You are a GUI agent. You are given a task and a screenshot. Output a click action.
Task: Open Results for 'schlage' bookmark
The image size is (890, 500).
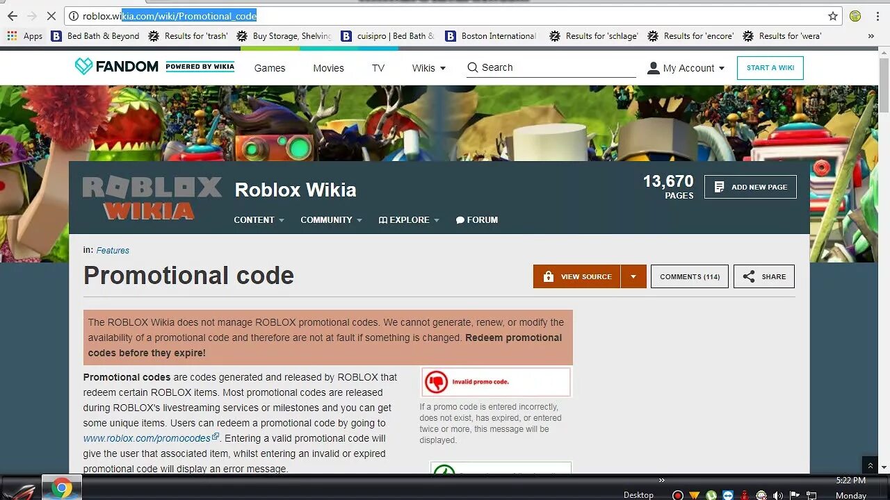[x=593, y=36]
